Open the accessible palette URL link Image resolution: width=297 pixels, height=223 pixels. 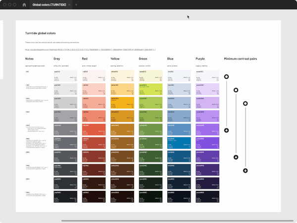coord(91,50)
